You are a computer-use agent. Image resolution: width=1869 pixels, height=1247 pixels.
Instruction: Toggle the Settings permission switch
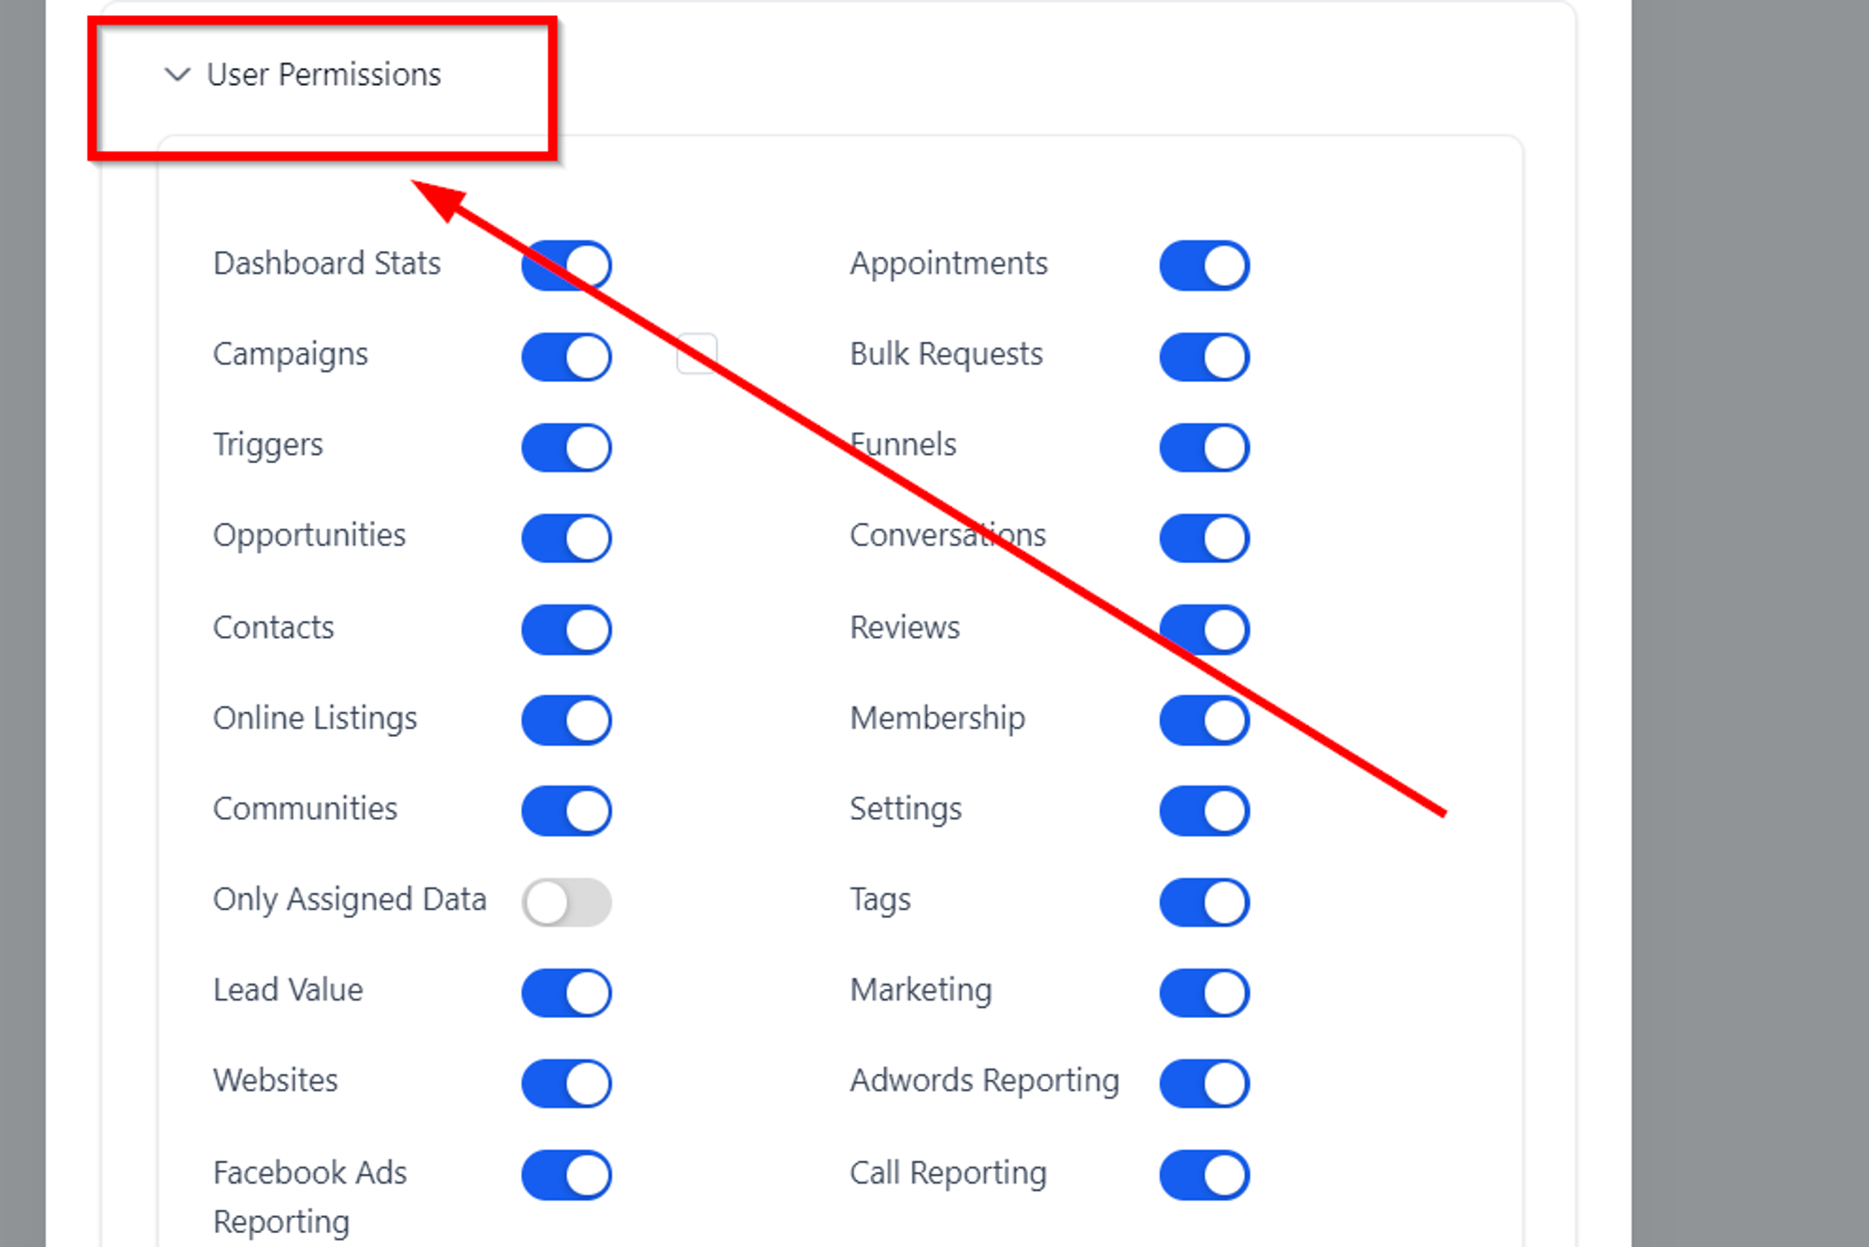[1205, 811]
